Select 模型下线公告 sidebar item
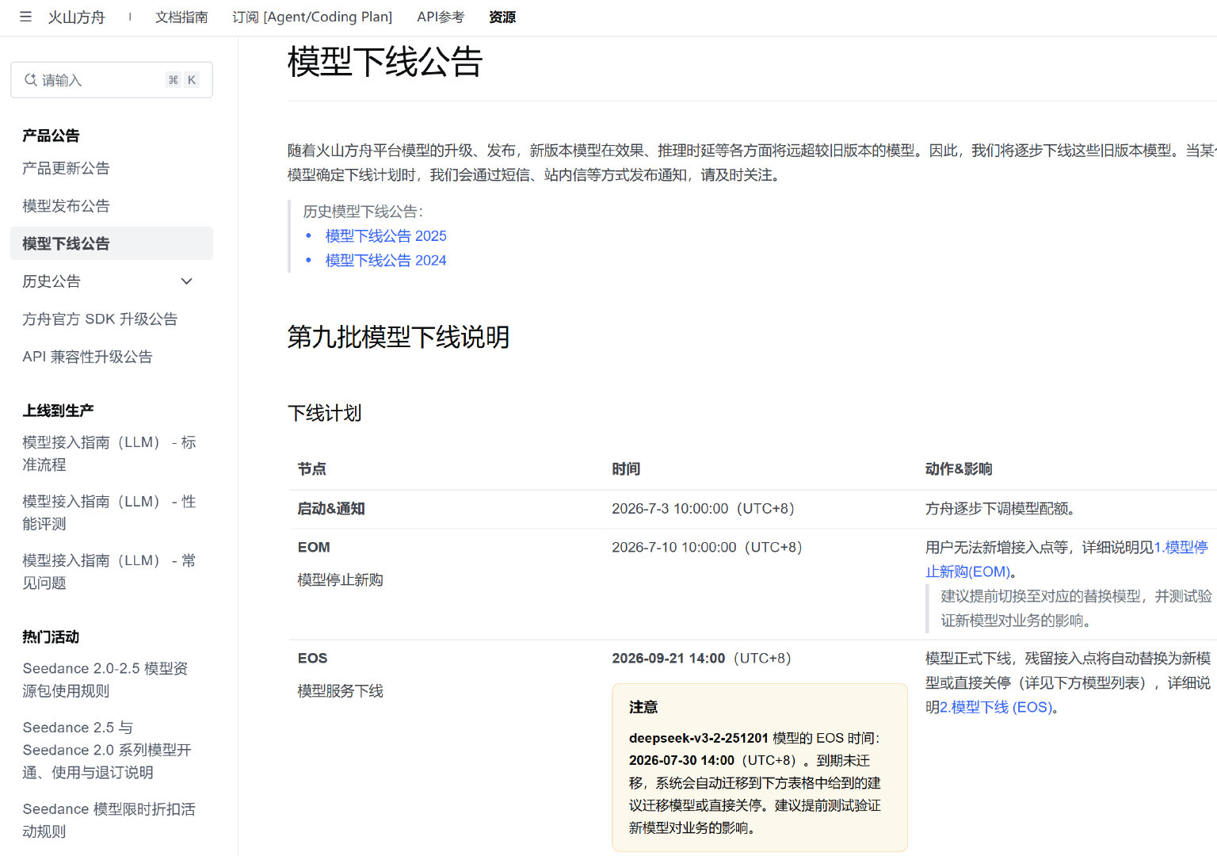The image size is (1217, 856). [112, 243]
